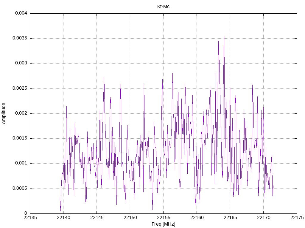Click y-axis tick value 0.002

click(x=21, y=113)
